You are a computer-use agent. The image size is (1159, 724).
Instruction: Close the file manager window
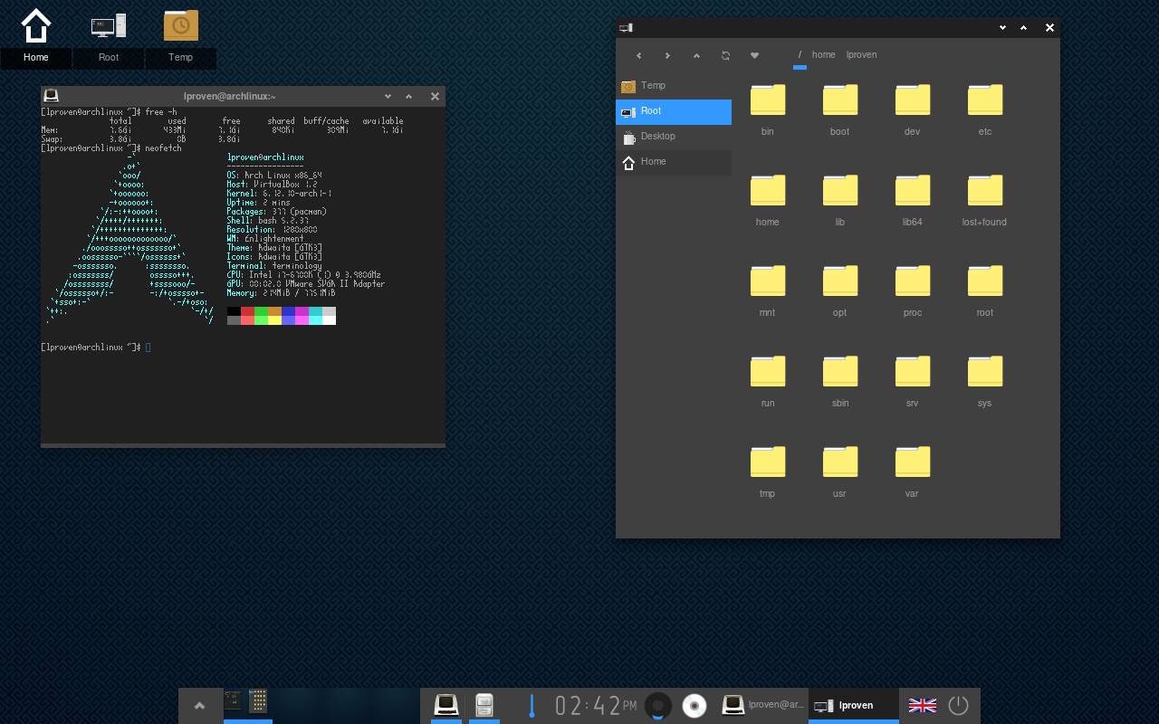pyautogui.click(x=1049, y=28)
